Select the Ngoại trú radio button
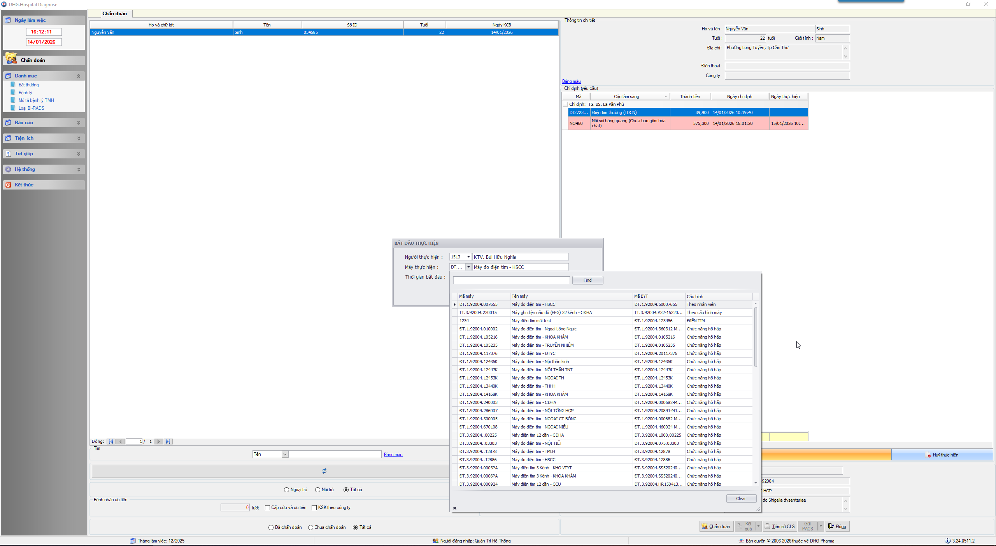Viewport: 996px width, 546px height. click(x=287, y=490)
